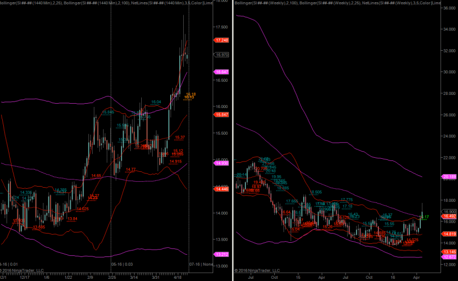This screenshot has width=458, height=281.
Task: Click the magenta 16.647 price marker
Action: pyautogui.click(x=221, y=72)
